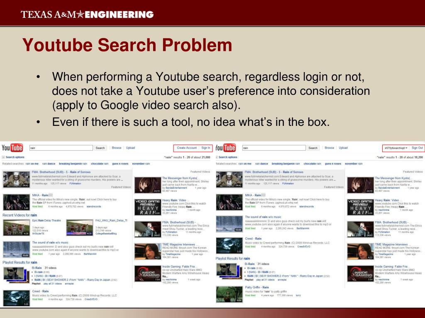This screenshot has width=425, height=318.
Task: Click islandrecords uploader link, signed-out screenshot
Action: 94,207
